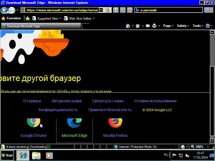
Task: Stop loading with the red X icon
Action: point(130,10)
